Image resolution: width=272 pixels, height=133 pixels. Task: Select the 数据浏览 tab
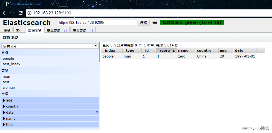[35, 30]
